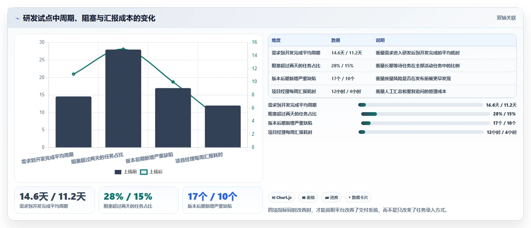Viewport: 531px width, 228px height.
Task: Select table cell 17个 / 10个
Action: 343,79
